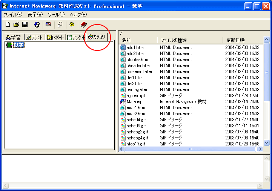
Task: Open help with the red book icon
Action: [x=84, y=24]
